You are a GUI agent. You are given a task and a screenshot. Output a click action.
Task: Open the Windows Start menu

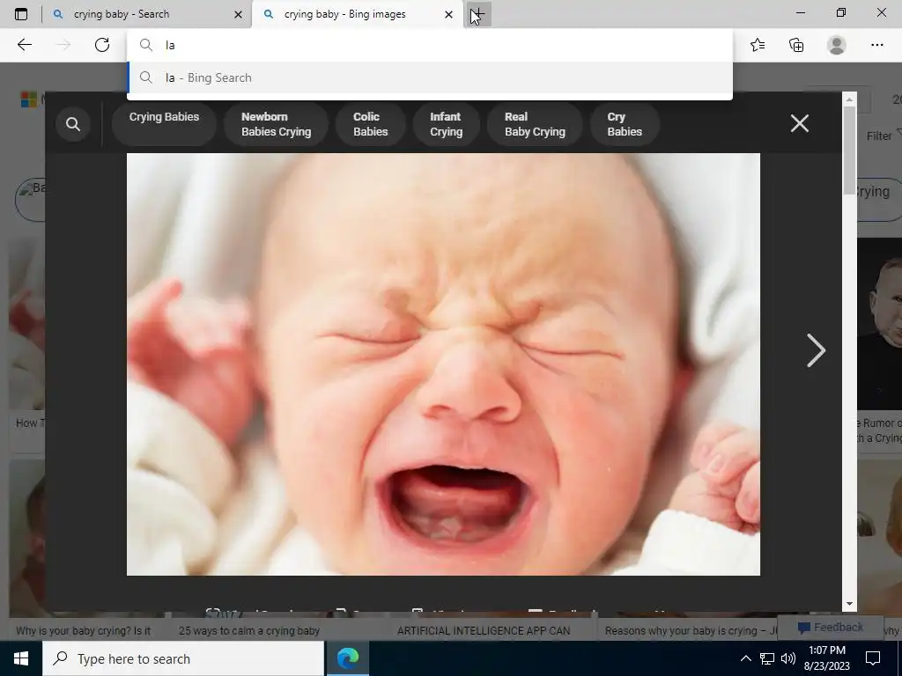tap(21, 658)
